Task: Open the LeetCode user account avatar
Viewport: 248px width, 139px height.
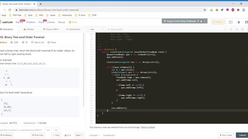Action: [x=246, y=22]
